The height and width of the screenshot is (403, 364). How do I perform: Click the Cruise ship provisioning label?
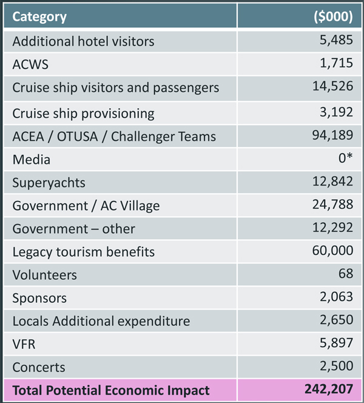pos(83,113)
